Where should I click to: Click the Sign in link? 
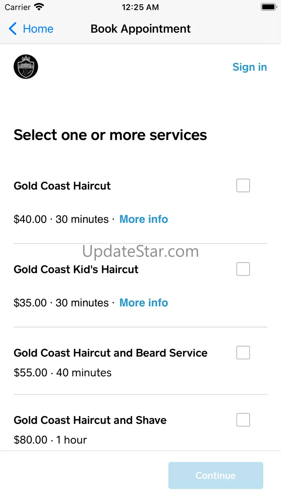pos(249,67)
